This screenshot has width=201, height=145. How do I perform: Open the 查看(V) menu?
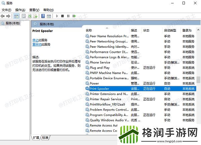34,10
